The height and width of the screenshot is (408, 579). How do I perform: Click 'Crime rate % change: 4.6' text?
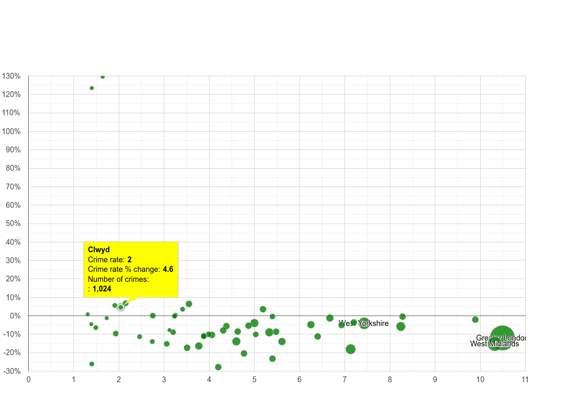coord(130,269)
